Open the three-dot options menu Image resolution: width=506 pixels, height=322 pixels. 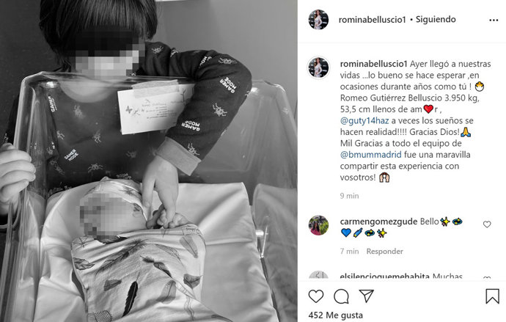[494, 20]
